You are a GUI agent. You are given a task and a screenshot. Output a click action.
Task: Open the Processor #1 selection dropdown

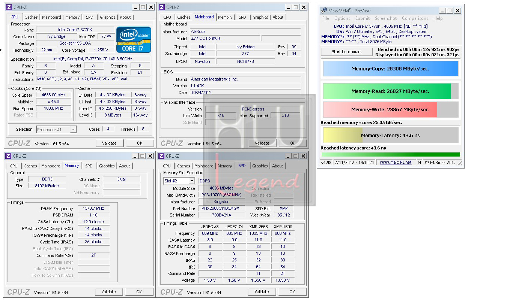tap(73, 130)
